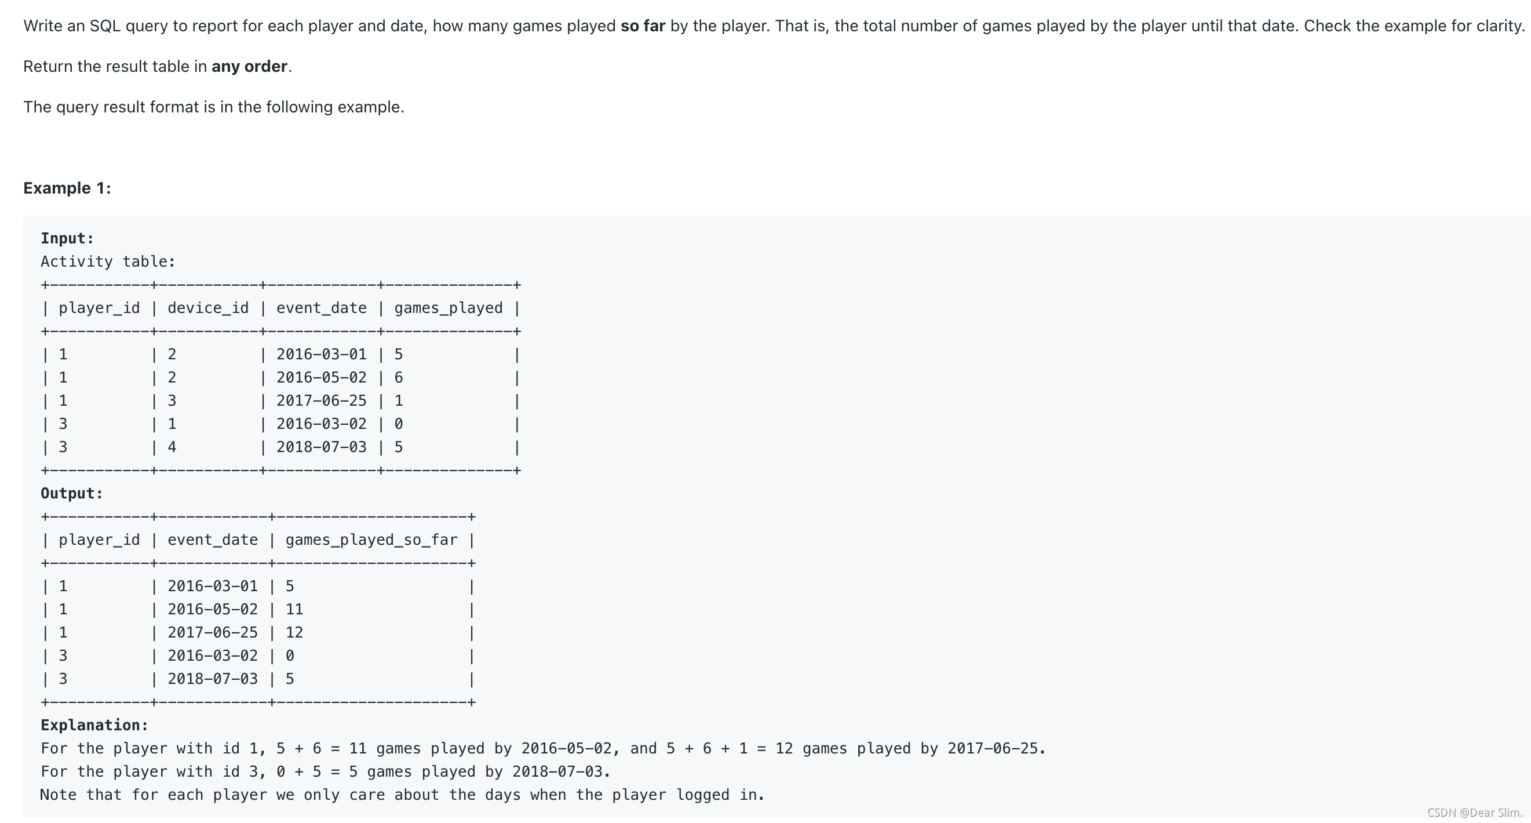Screen dimensions: 1531x823
Task: Click the date 2018-07-03 in input table
Action: coord(322,447)
